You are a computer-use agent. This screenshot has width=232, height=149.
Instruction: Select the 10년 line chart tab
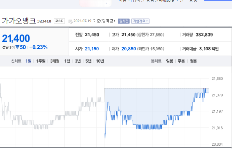[x=100, y=61]
